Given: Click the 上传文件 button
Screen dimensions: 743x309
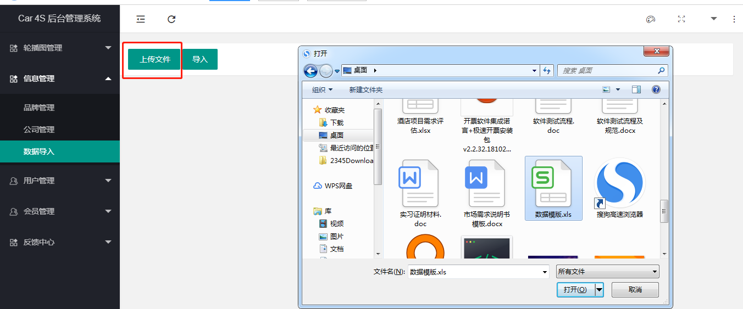Looking at the screenshot, I should 155,59.
